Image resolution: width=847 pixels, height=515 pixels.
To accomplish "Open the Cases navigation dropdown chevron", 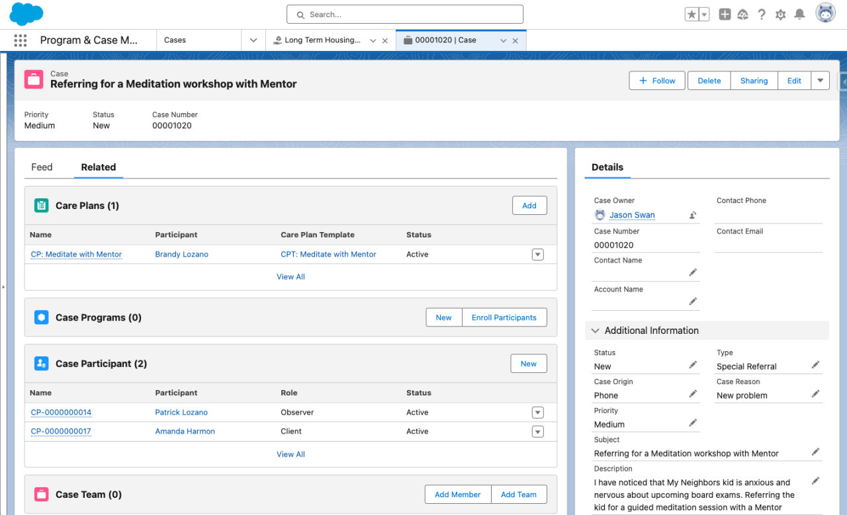I will pos(253,40).
